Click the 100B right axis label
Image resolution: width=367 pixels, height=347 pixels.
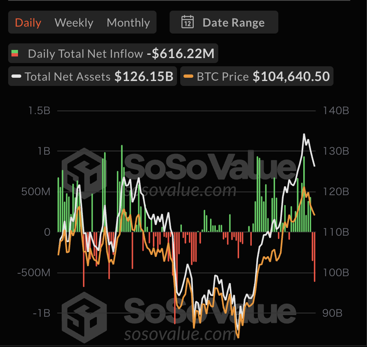pyautogui.click(x=336, y=273)
